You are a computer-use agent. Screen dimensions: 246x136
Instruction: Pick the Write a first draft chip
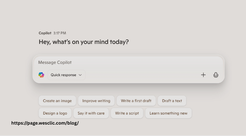[x=136, y=101]
